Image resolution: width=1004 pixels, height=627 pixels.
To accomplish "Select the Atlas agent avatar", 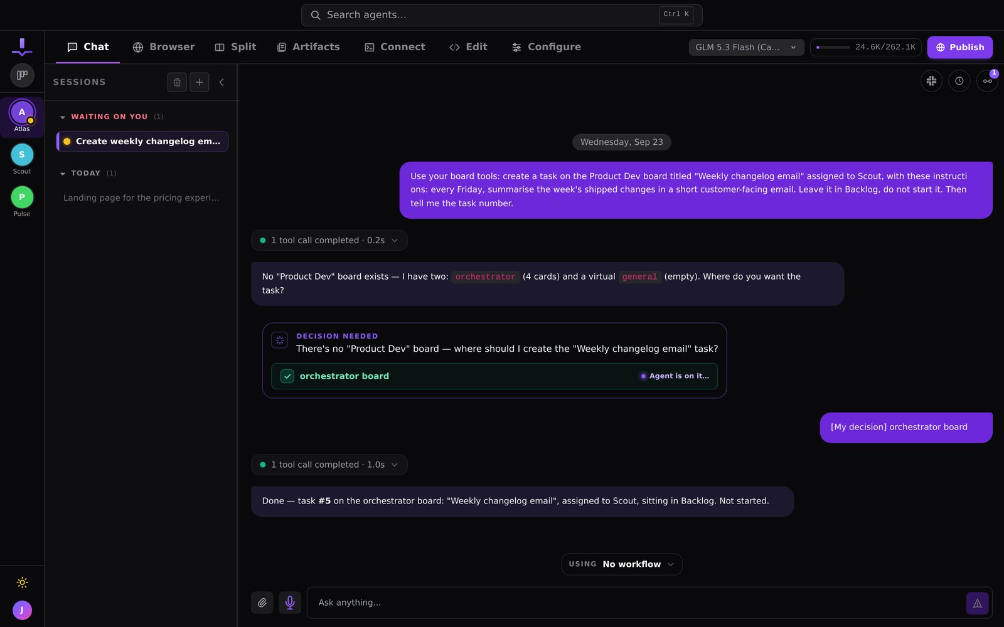I will [22, 113].
